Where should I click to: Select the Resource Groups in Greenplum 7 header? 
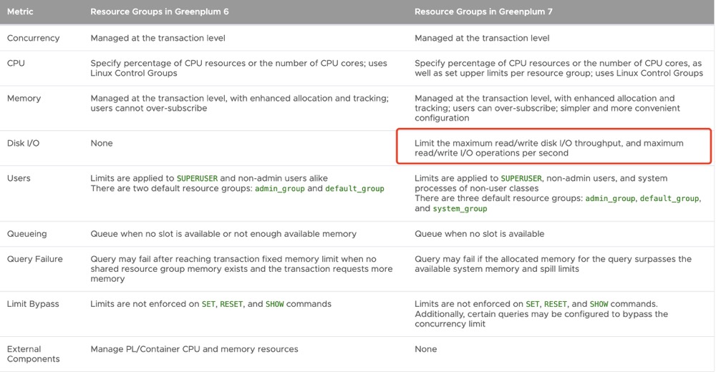483,12
